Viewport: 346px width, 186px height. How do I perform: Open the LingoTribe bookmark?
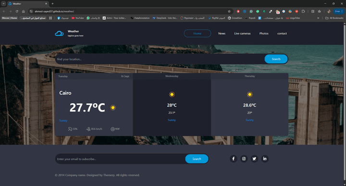293,18
